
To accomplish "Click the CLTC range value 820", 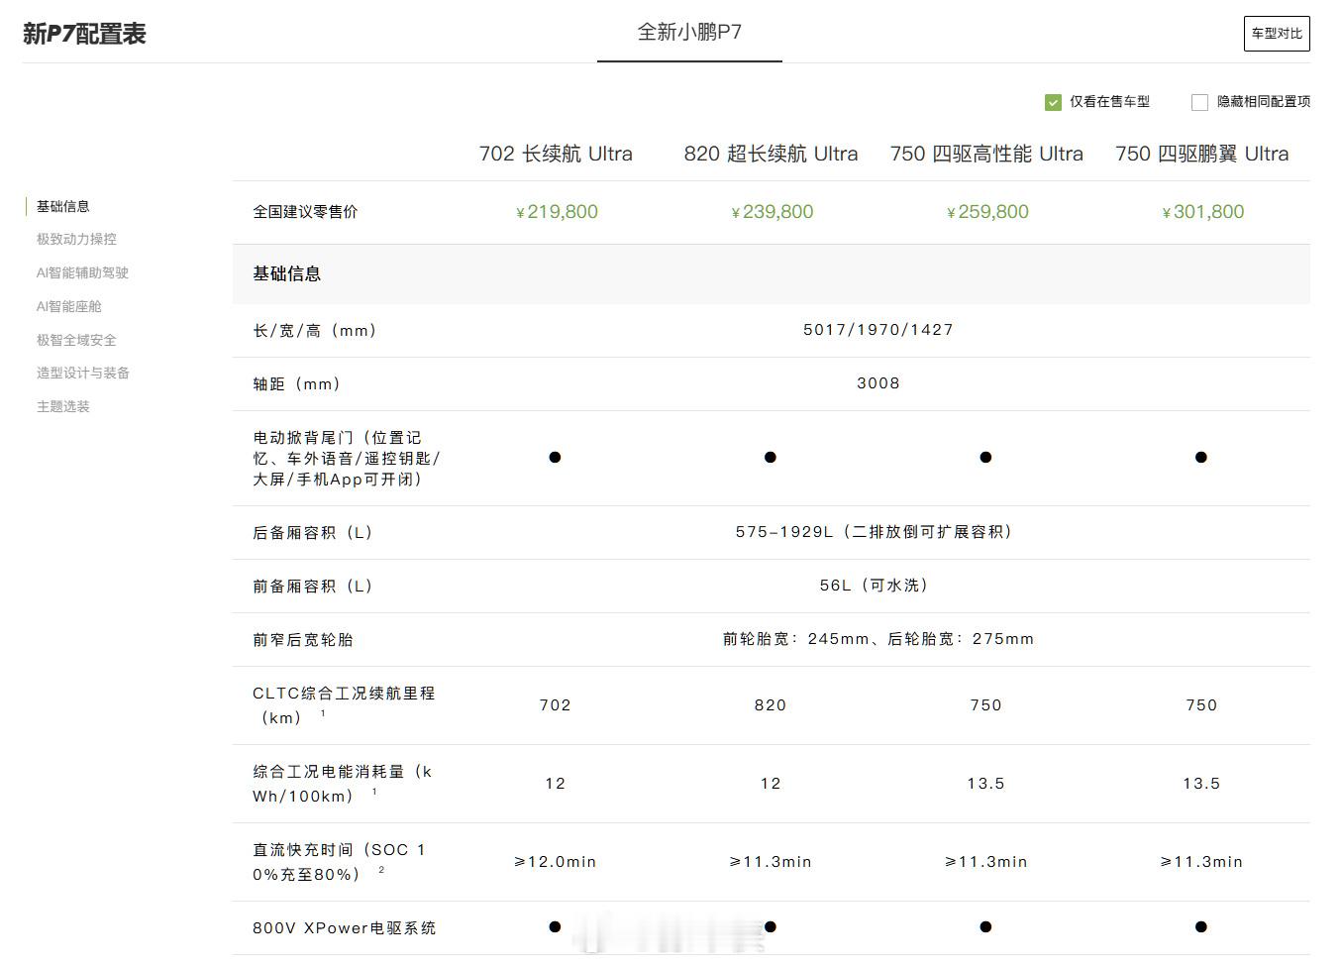I will 771,705.
